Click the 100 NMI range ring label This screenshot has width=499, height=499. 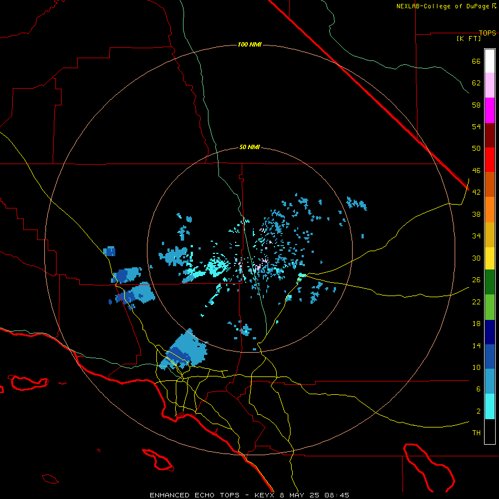249,44
